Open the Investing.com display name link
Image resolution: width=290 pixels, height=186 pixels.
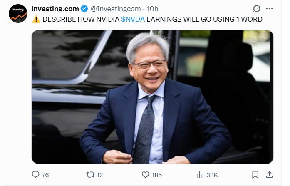(x=55, y=9)
